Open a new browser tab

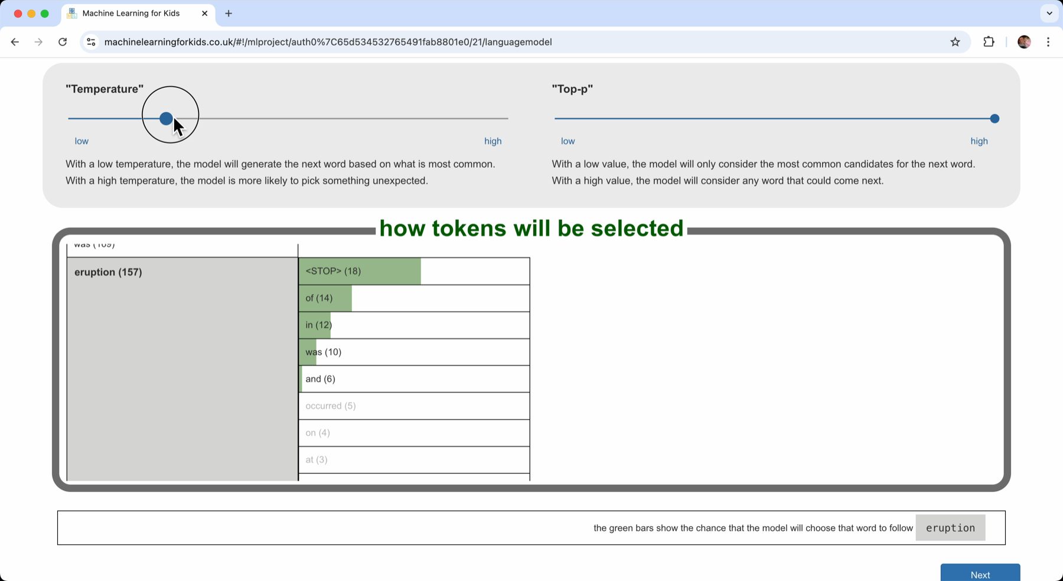pyautogui.click(x=229, y=14)
